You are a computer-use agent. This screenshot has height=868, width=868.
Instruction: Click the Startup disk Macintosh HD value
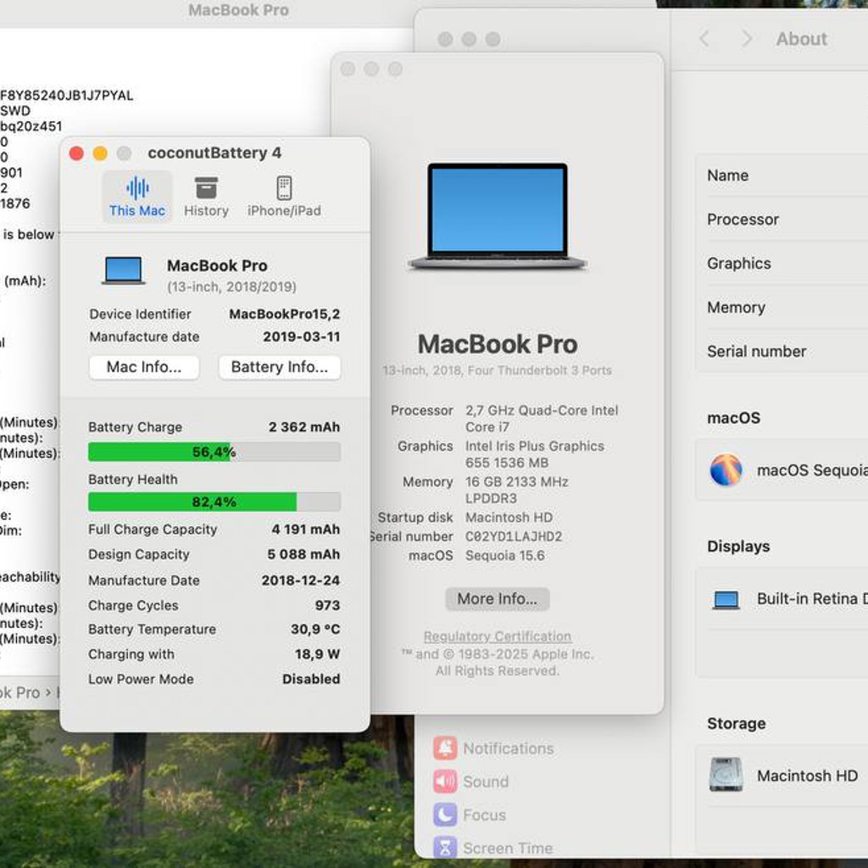click(x=509, y=518)
